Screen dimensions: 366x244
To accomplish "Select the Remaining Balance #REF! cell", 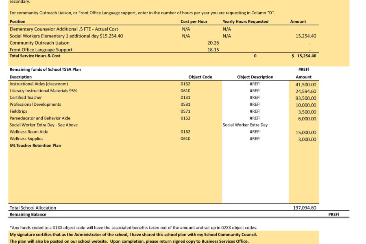I will point(333,214).
